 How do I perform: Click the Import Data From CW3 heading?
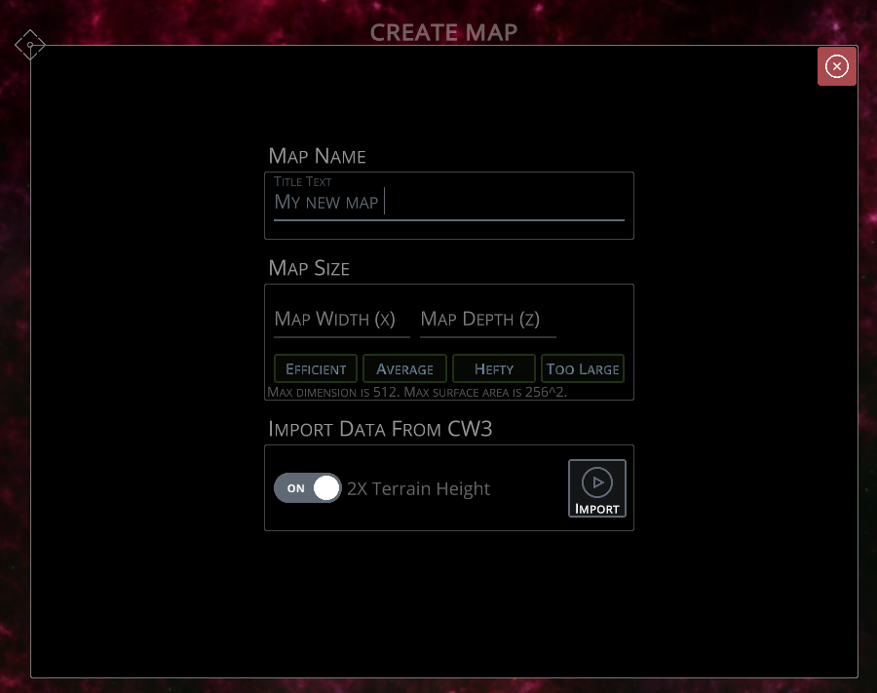click(381, 429)
